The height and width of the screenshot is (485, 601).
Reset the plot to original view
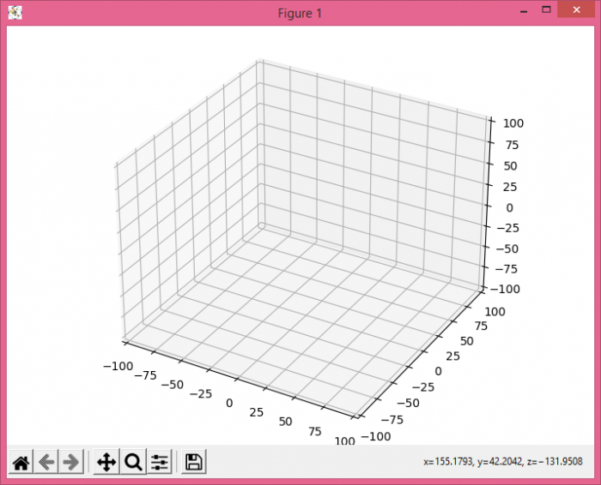click(x=21, y=463)
